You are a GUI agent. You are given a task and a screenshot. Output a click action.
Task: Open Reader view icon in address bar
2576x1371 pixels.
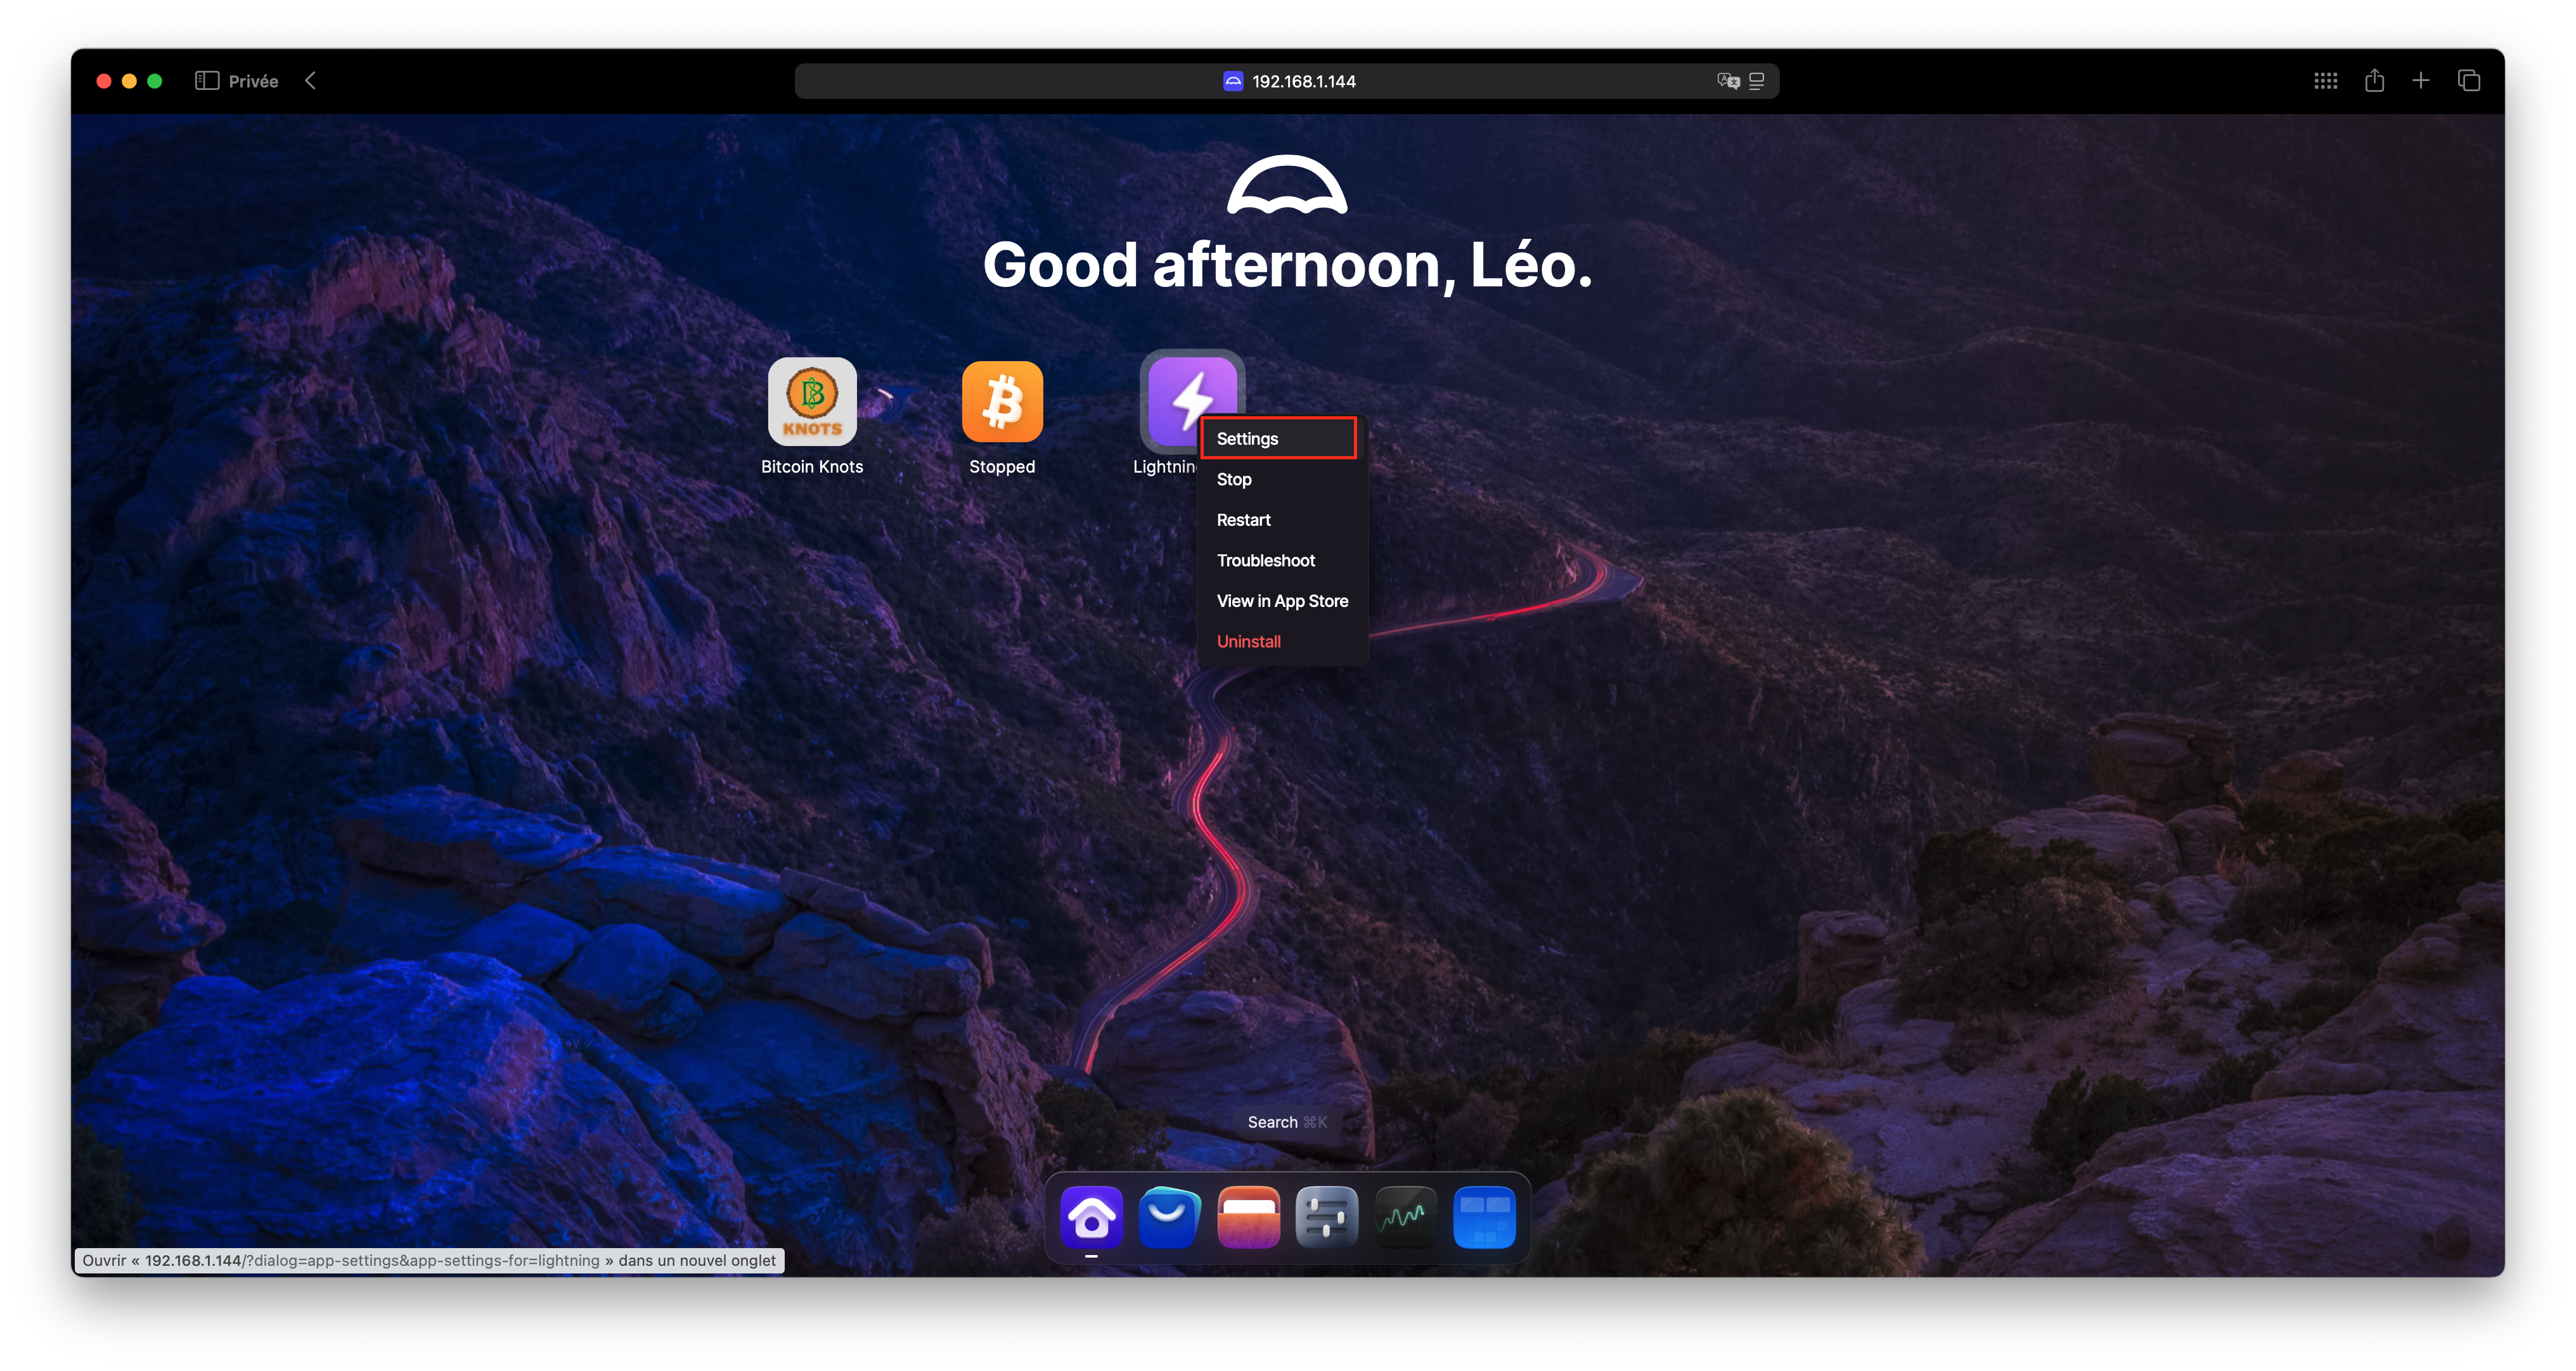point(1757,81)
